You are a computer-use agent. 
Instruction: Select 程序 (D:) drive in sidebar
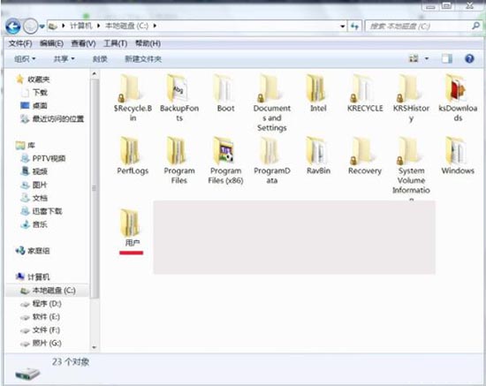[x=47, y=304]
